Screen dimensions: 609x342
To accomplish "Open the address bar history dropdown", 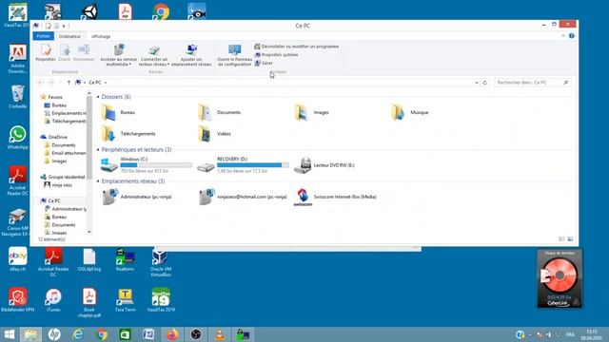I will coord(477,83).
